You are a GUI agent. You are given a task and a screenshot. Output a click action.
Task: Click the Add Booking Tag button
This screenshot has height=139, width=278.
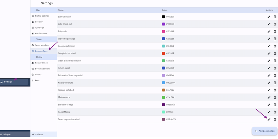pyautogui.click(x=265, y=131)
